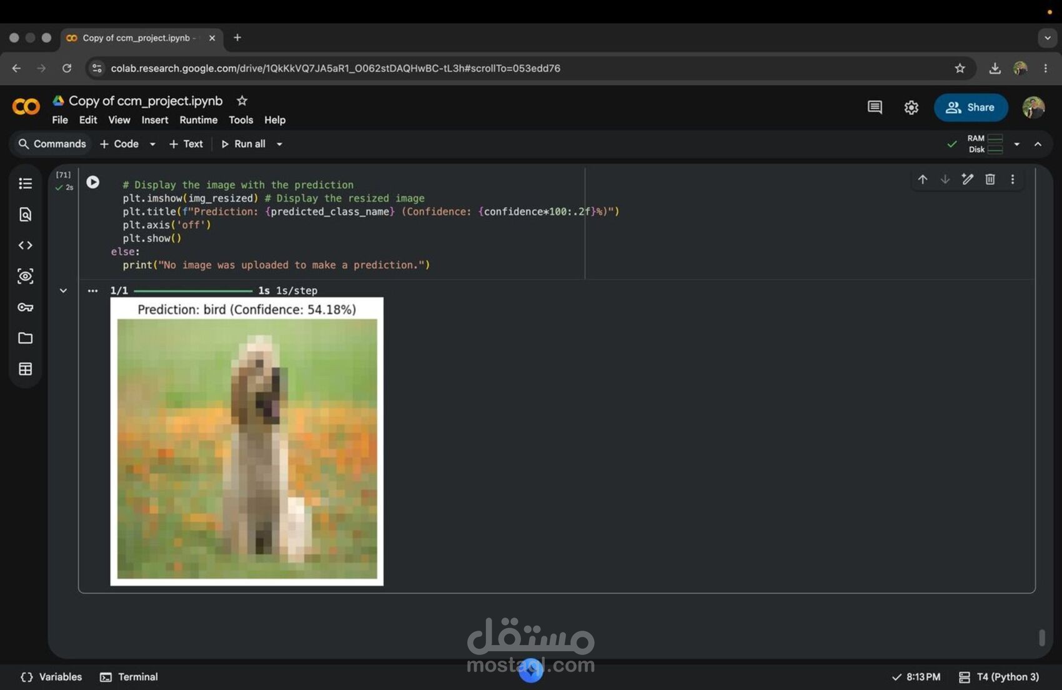Open the Files folder icon
This screenshot has height=690, width=1062.
point(25,338)
